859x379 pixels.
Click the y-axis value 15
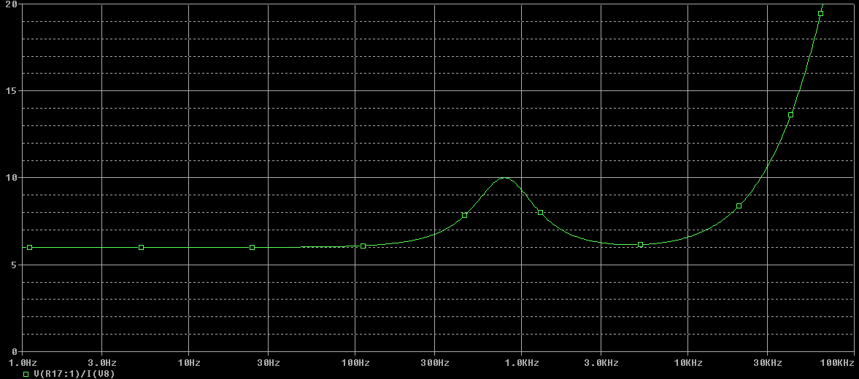(x=12, y=90)
